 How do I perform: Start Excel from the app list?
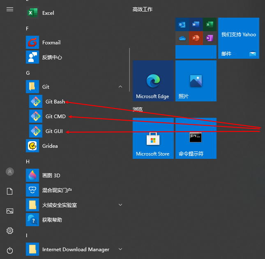click(48, 13)
